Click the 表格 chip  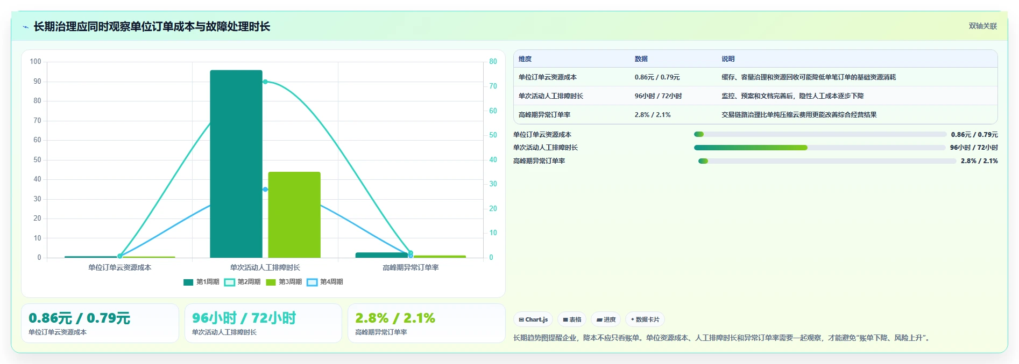572,319
